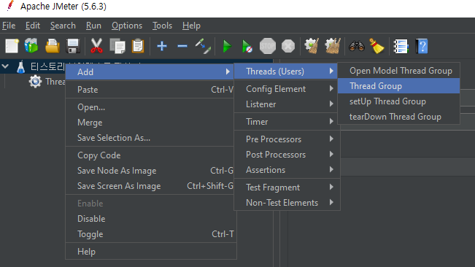Click the red Stop sign icon
The image size is (475, 267).
point(268,46)
